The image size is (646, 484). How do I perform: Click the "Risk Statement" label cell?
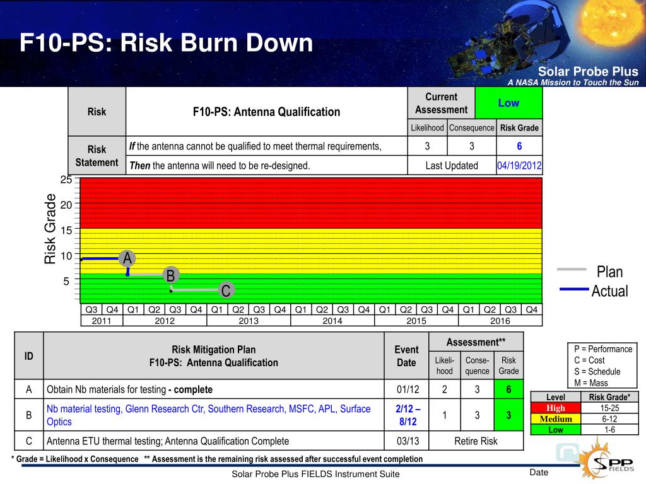(x=97, y=156)
